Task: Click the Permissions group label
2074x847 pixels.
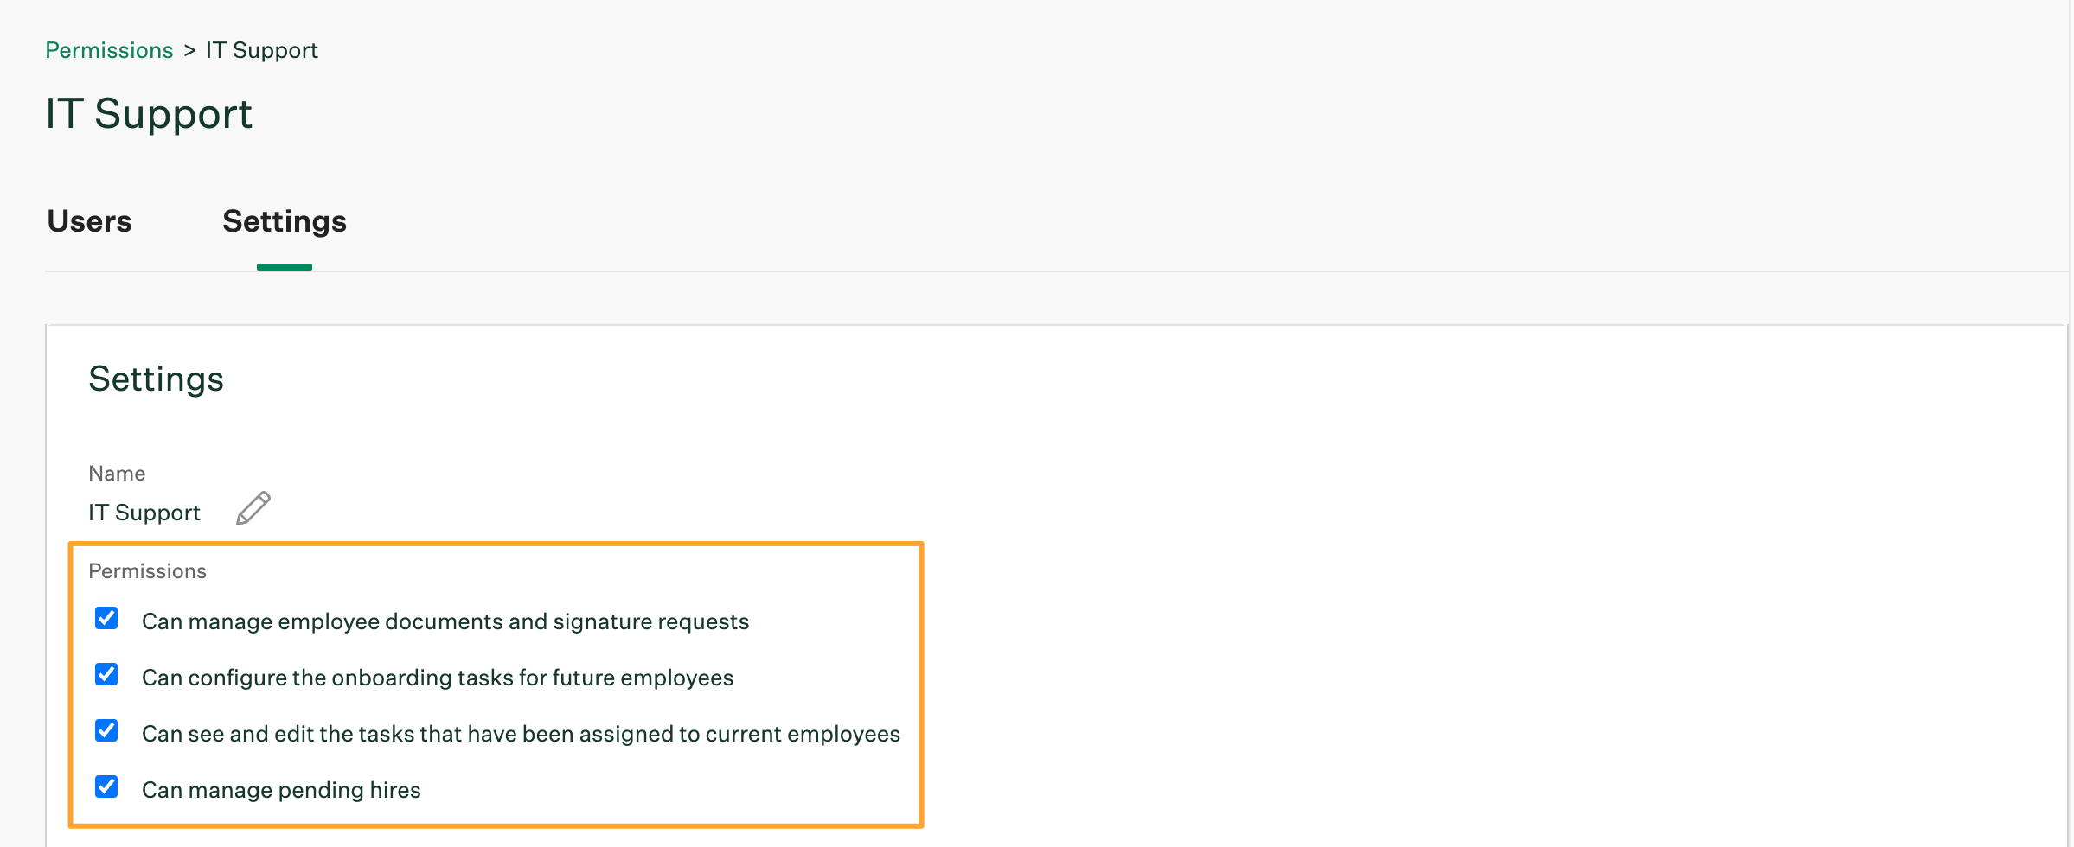Action: pyautogui.click(x=147, y=570)
